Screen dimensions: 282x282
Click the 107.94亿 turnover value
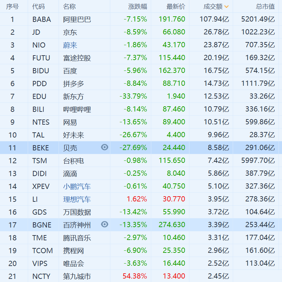click(214, 19)
